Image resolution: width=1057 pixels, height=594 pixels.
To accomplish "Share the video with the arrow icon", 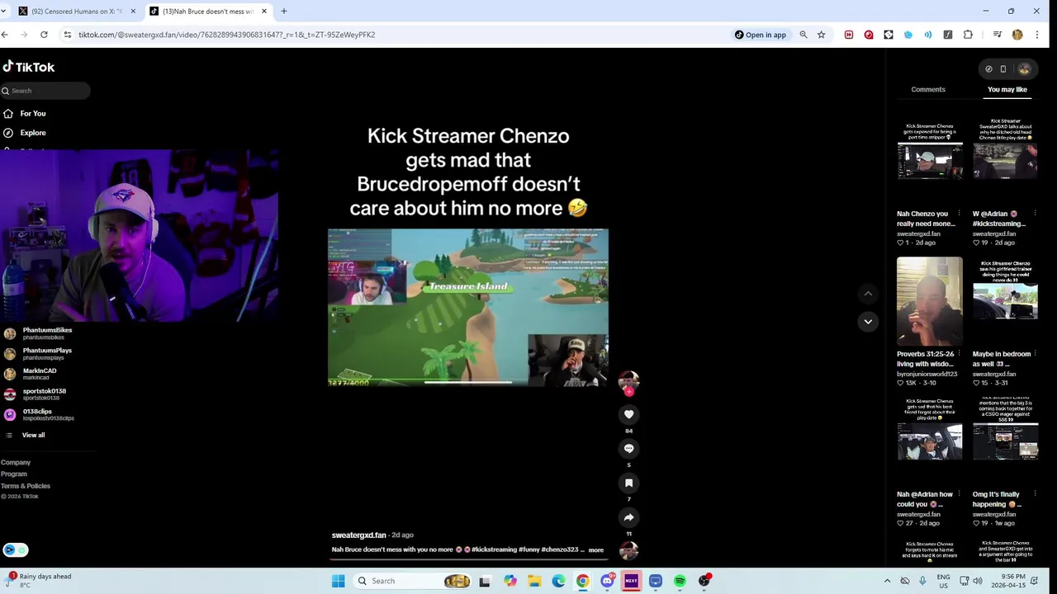I will tap(628, 517).
